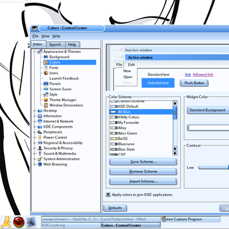Click the Colors palette icon in tree
The image size is (229, 229).
tap(46, 62)
